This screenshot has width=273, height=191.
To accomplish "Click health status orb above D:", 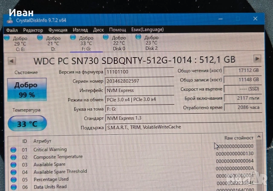I will click(40, 37).
